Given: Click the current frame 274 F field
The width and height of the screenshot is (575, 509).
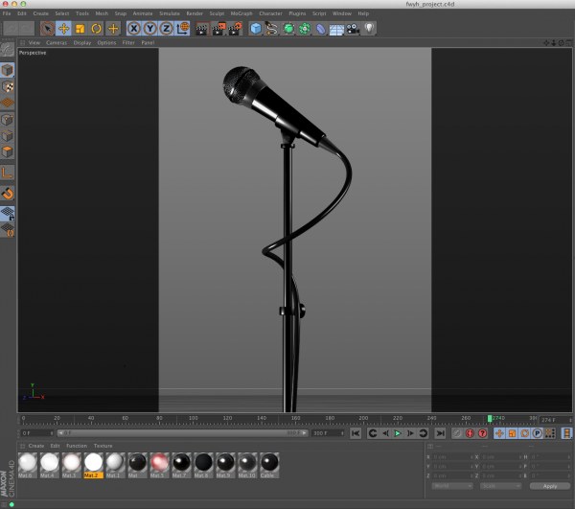Looking at the screenshot, I should click(x=556, y=420).
